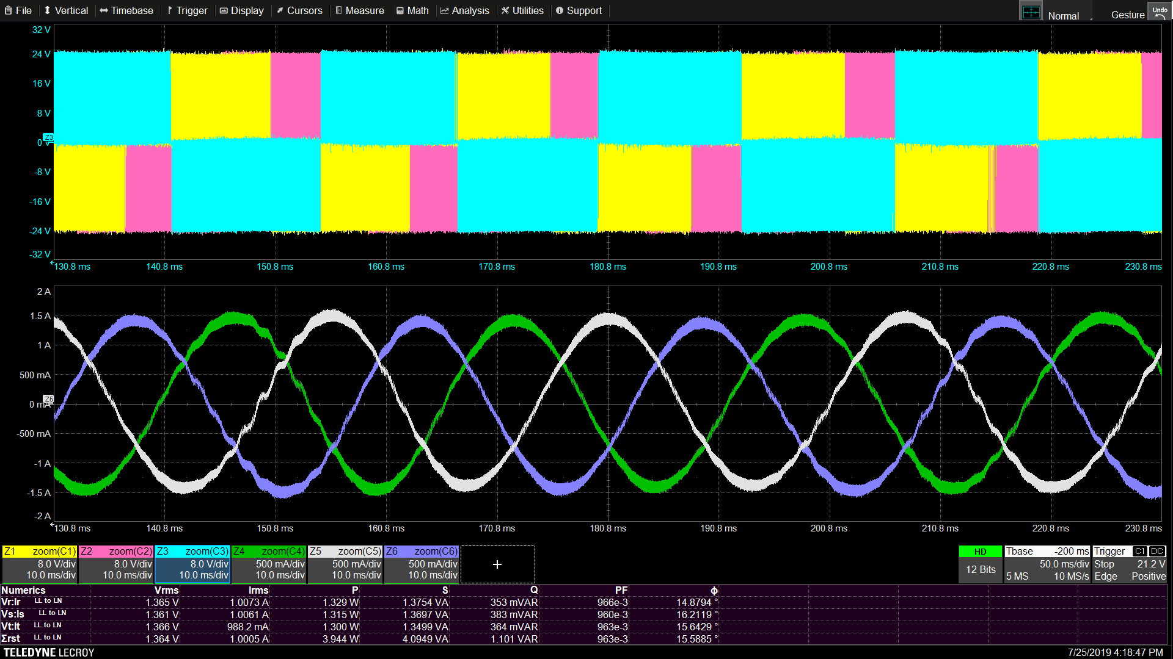The width and height of the screenshot is (1173, 659).
Task: Select the Z4 zoom(C4) descriptor box
Action: coord(269,564)
